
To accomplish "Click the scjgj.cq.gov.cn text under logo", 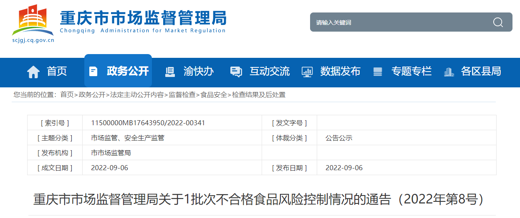I will pos(33,40).
